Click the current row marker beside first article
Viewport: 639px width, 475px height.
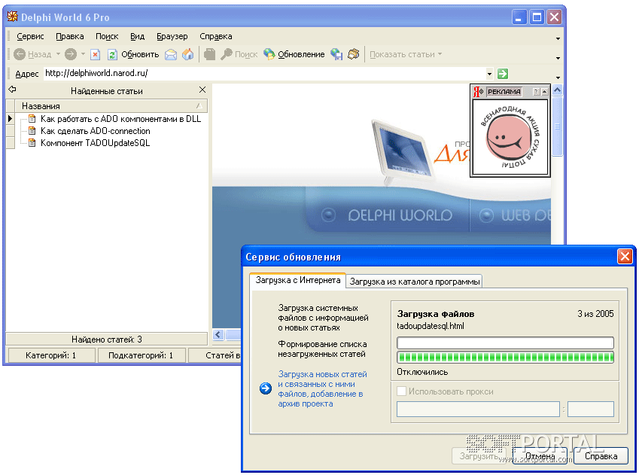[x=11, y=119]
